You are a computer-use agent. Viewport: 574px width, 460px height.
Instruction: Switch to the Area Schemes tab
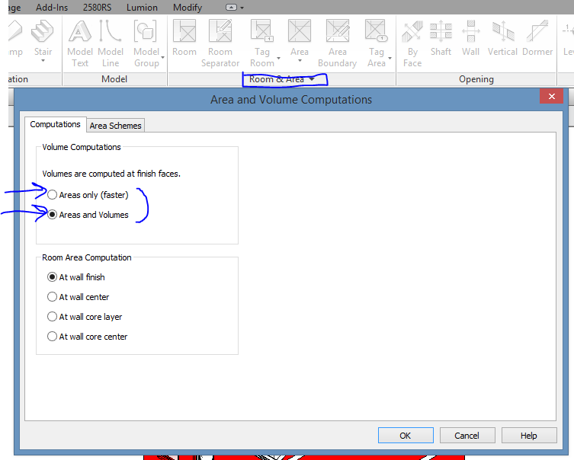pyautogui.click(x=115, y=126)
